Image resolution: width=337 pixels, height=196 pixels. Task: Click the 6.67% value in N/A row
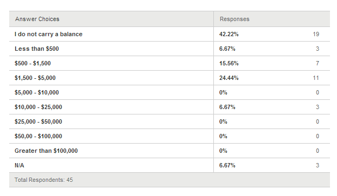(x=227, y=165)
